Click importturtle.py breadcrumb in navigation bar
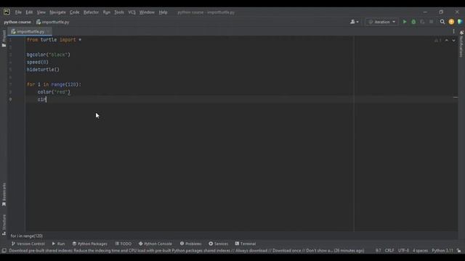 [53, 22]
